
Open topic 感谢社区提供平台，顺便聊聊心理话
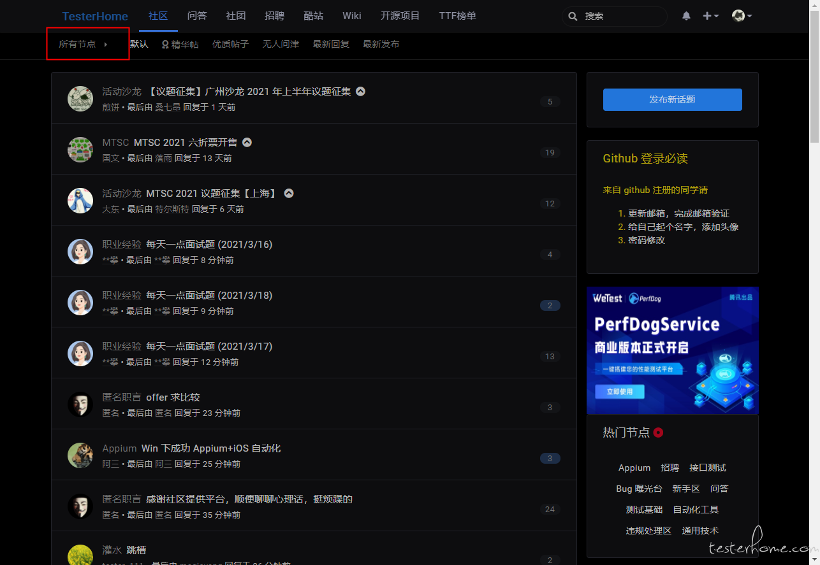pos(249,499)
